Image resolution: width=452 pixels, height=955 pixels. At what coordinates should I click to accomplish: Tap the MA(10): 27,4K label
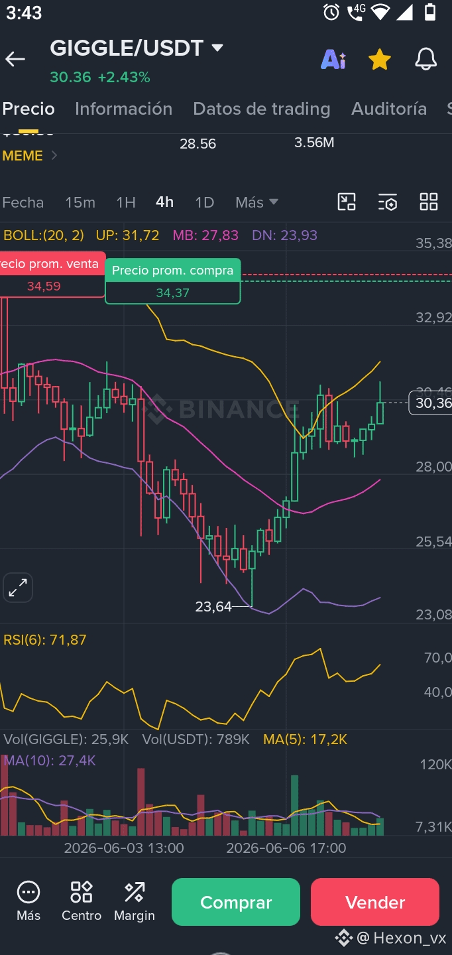tap(50, 761)
